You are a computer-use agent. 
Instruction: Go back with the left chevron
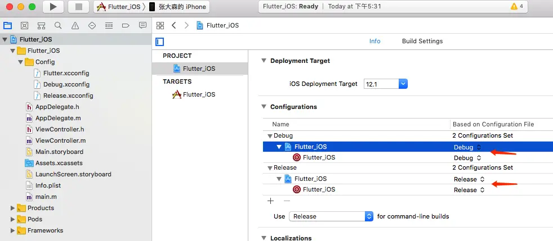click(x=173, y=25)
